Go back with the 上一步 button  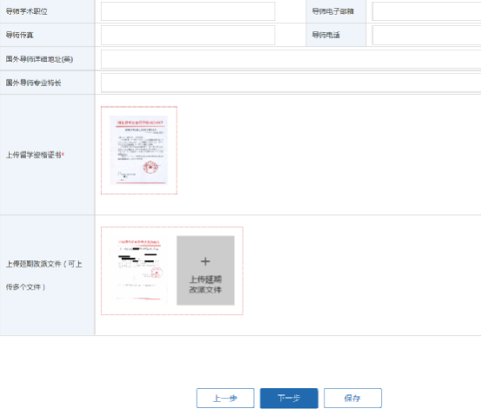tap(225, 399)
